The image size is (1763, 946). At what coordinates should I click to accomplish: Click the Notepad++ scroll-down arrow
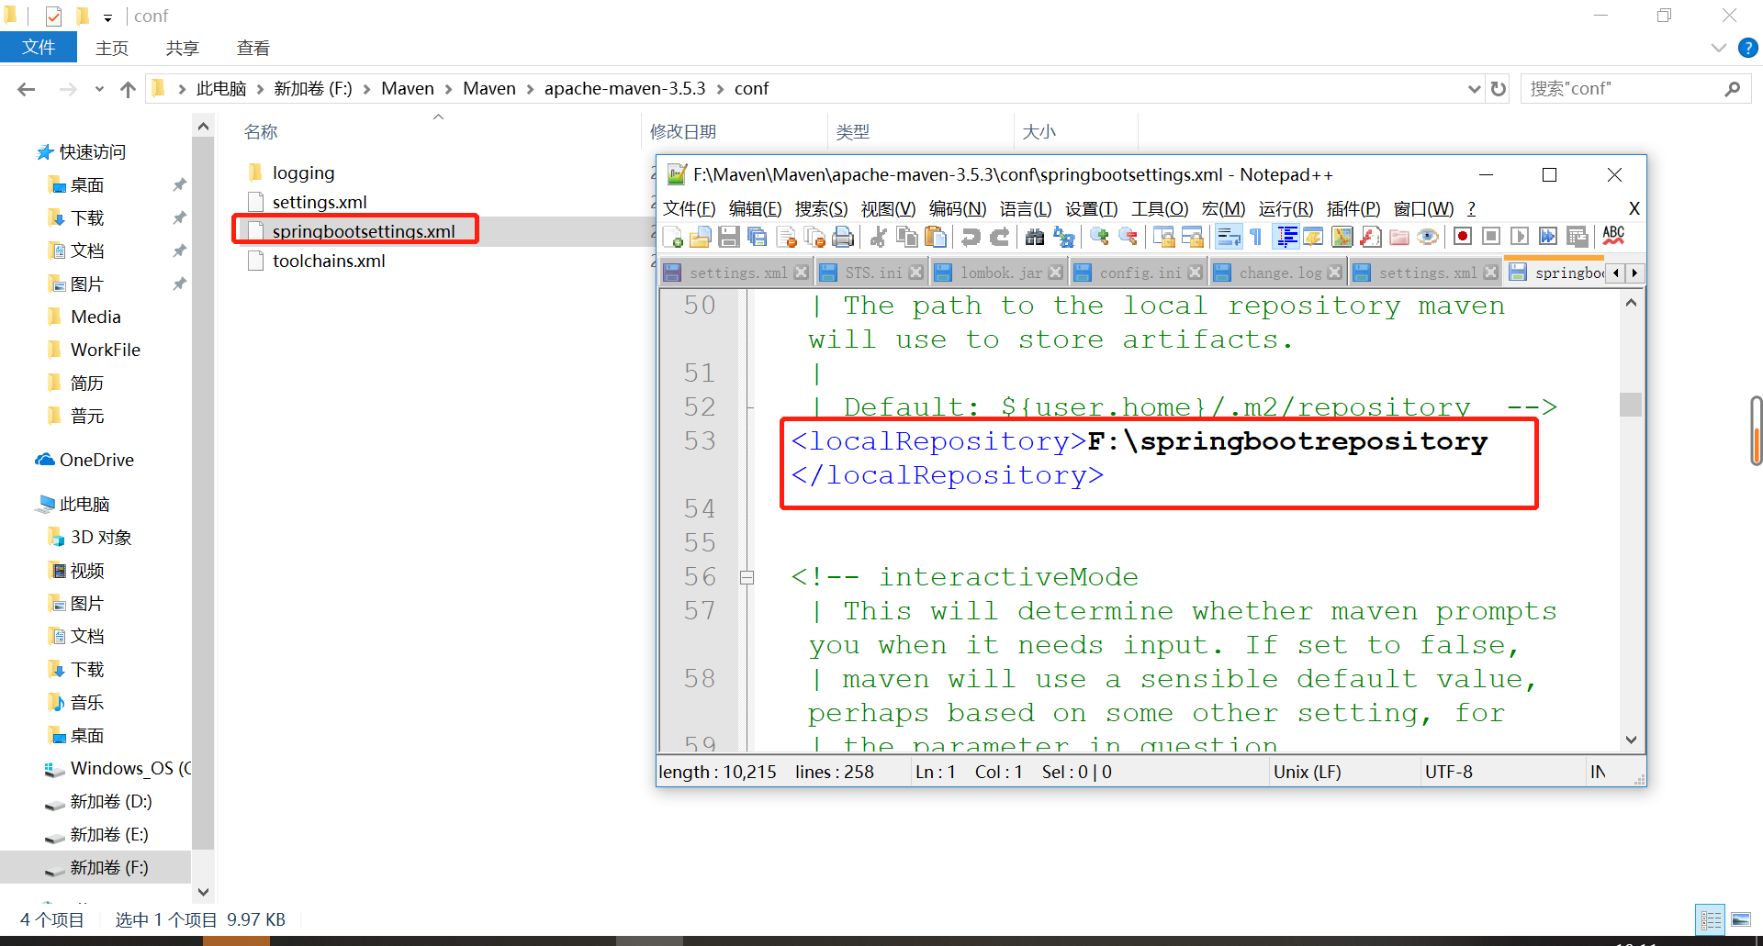coord(1631,740)
